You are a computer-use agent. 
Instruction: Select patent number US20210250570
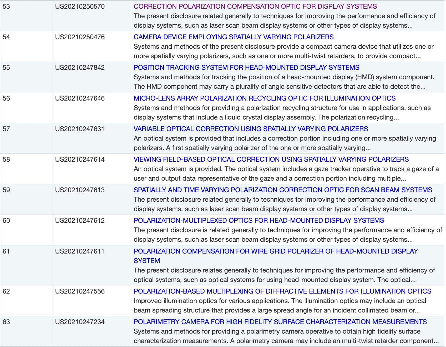80,6
